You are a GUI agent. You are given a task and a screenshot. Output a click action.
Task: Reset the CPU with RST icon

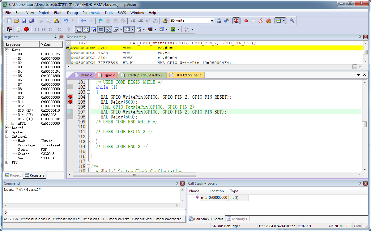(9, 29)
